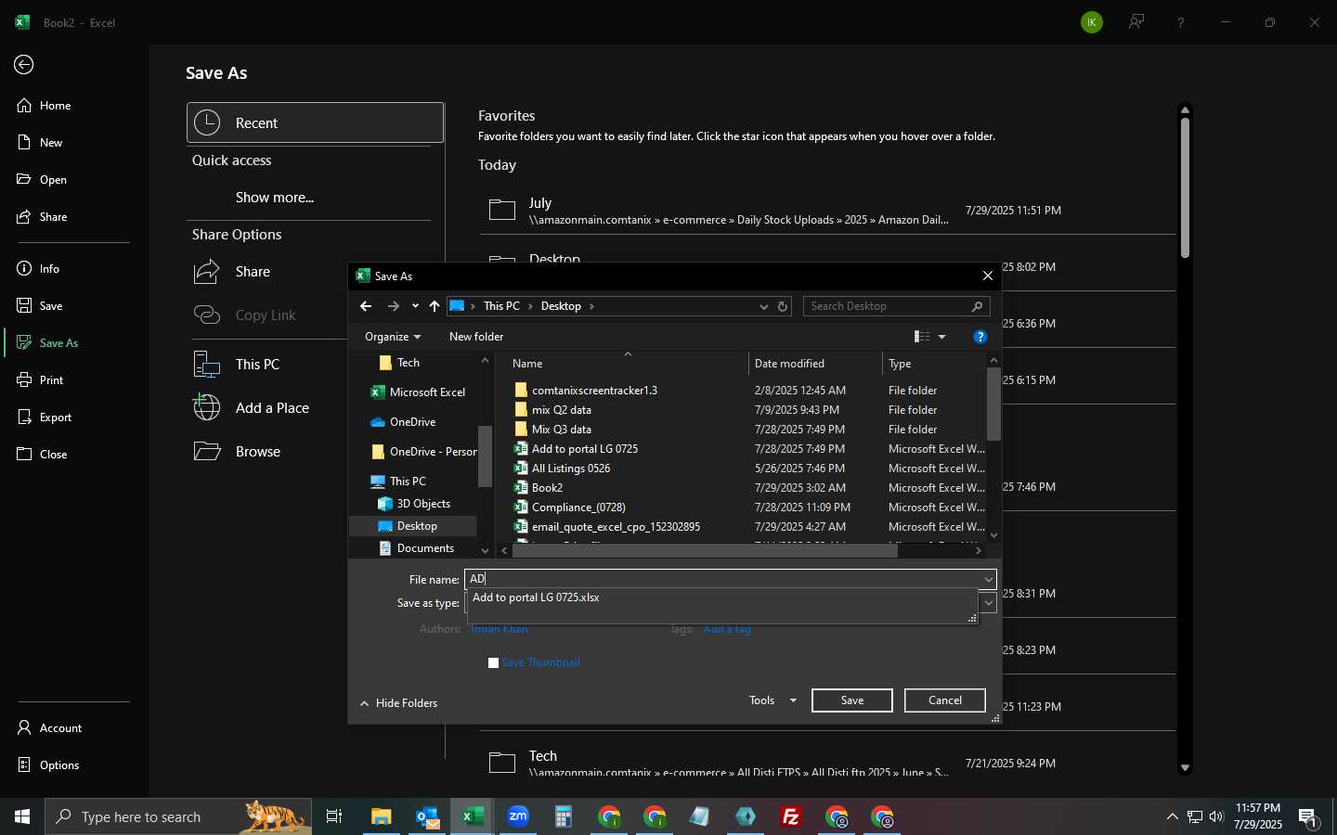Go back with the backstage back arrow

pyautogui.click(x=24, y=64)
